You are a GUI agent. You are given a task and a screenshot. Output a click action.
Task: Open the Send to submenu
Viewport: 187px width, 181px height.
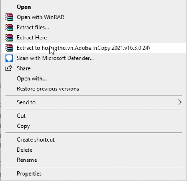(x=93, y=102)
